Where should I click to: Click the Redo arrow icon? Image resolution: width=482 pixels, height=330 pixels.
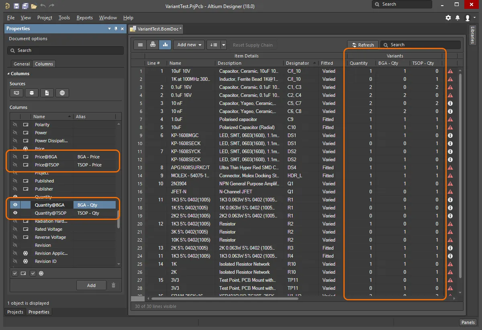pos(52,6)
